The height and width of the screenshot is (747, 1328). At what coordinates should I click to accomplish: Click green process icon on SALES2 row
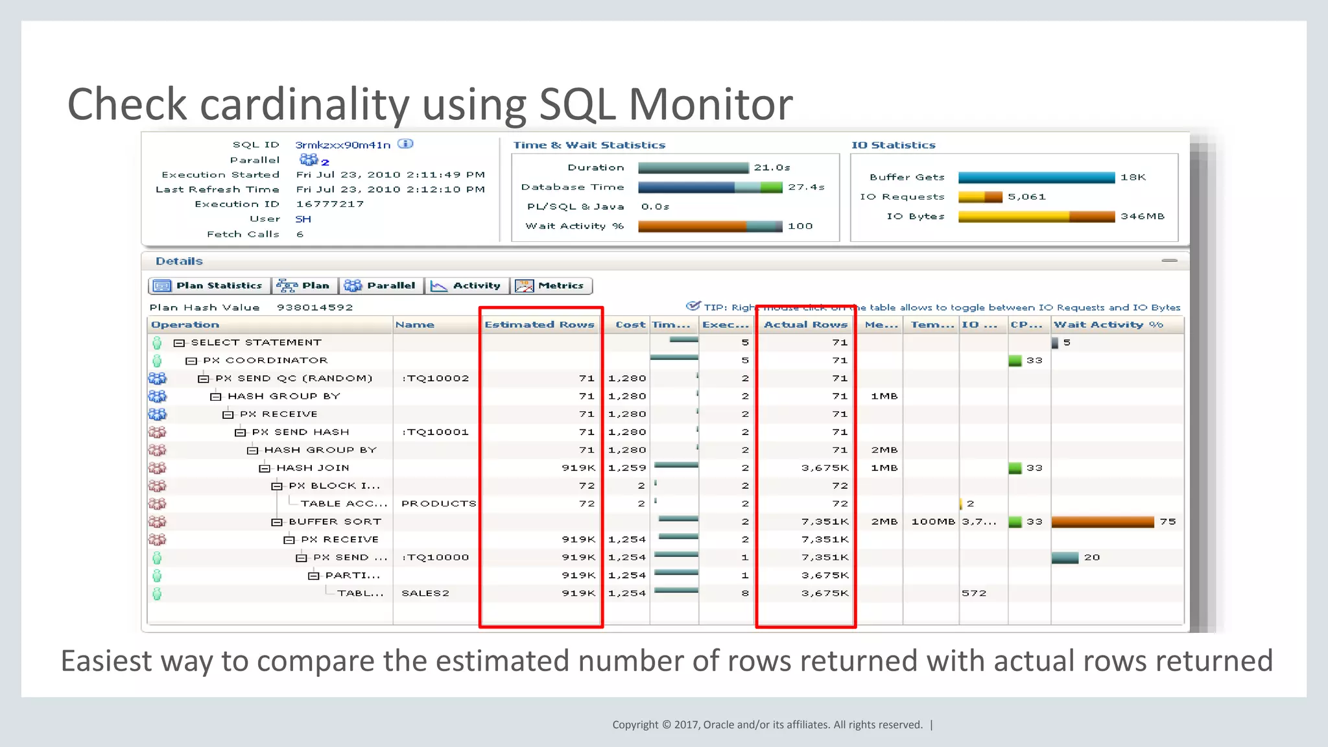point(157,593)
